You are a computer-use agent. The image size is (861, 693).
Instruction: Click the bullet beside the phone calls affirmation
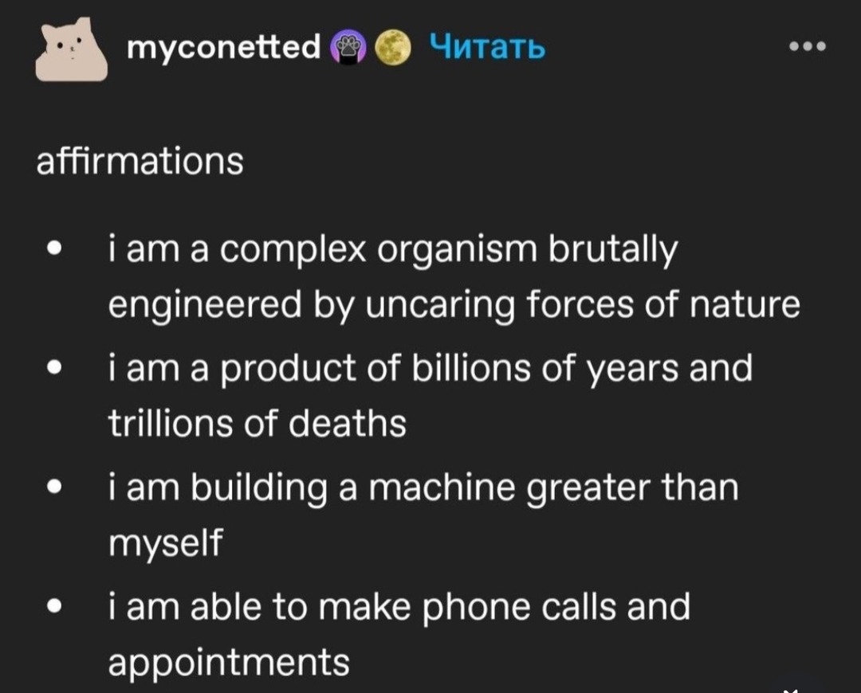click(53, 606)
